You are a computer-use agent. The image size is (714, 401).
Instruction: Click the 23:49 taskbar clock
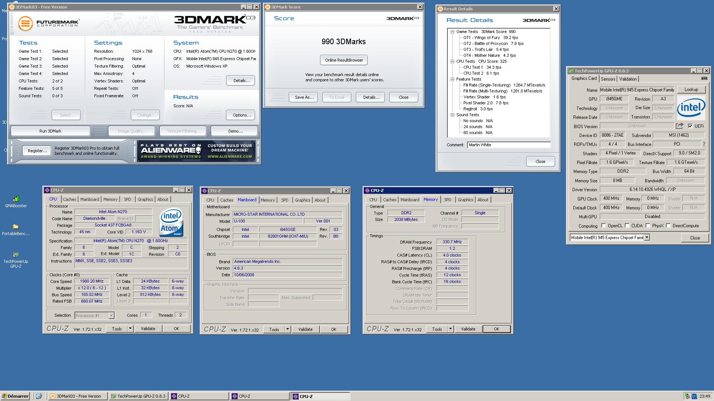pyautogui.click(x=704, y=396)
